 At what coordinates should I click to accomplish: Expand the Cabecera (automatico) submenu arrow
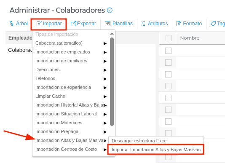click(105, 43)
